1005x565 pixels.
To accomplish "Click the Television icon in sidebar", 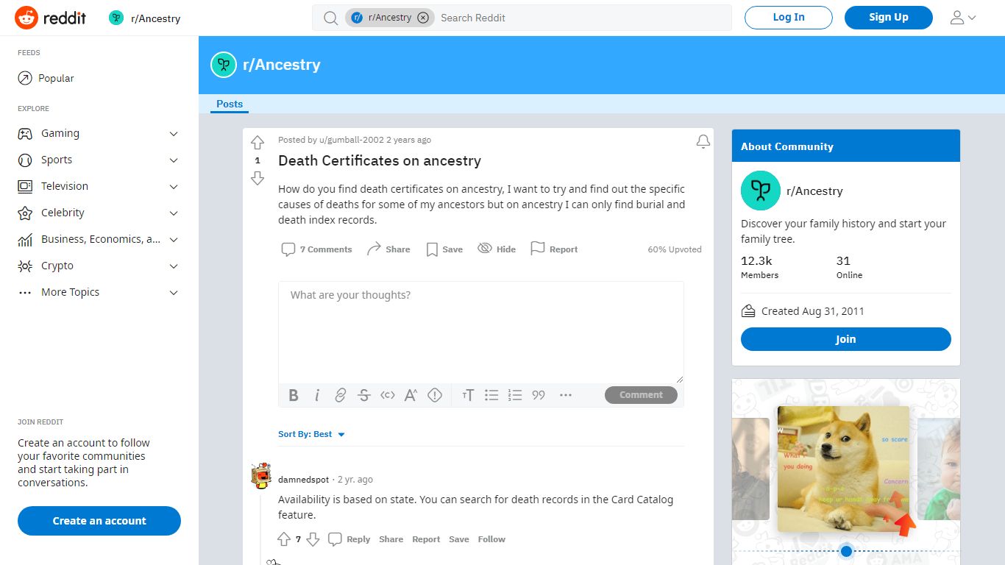I will (25, 187).
